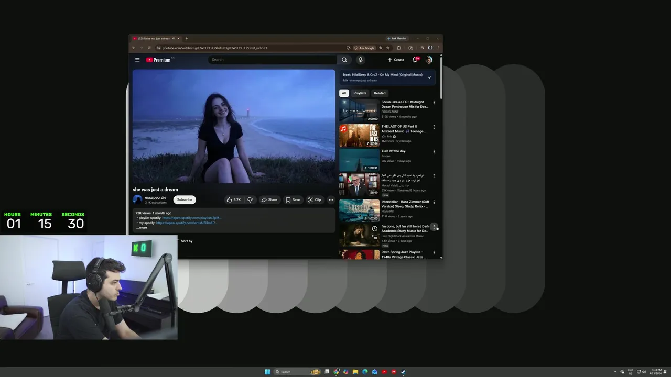The image size is (671, 377).
Task: Add Dark Academia video to queue
Action: tap(374, 237)
